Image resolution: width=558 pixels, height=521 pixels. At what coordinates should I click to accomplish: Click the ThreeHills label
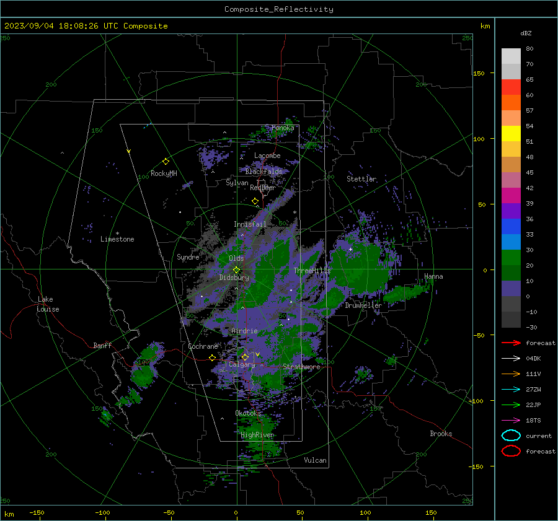point(312,271)
